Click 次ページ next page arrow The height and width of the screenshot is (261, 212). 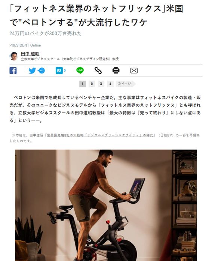126,84
